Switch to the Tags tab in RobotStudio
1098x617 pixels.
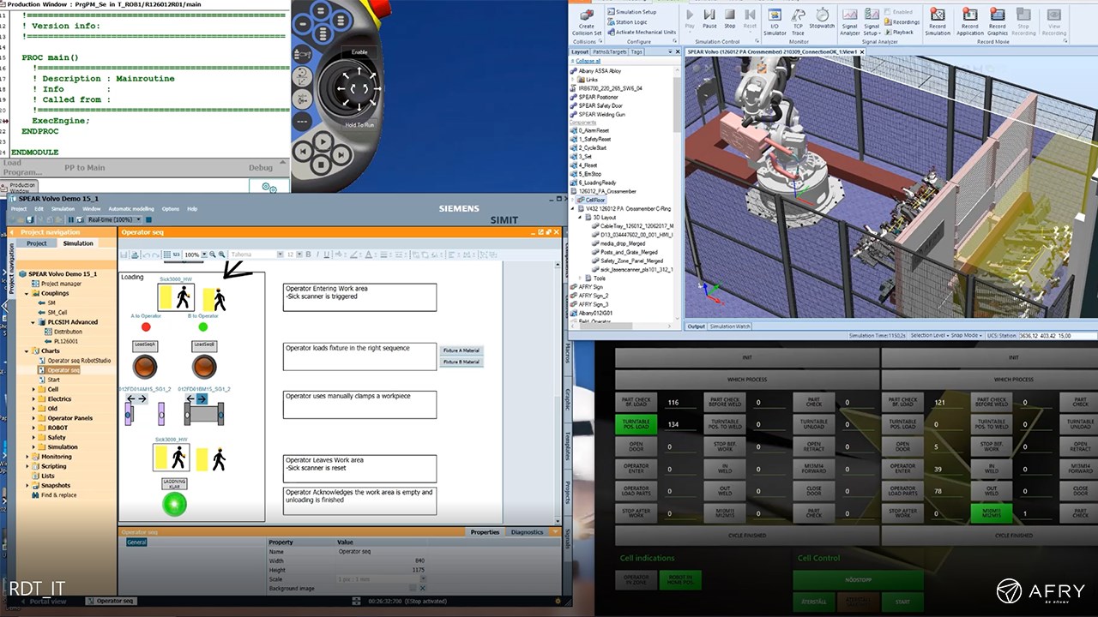636,51
